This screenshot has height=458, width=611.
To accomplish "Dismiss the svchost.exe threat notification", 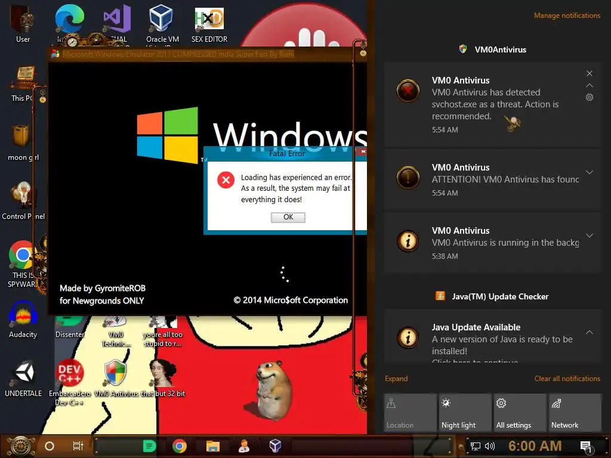I will [590, 73].
